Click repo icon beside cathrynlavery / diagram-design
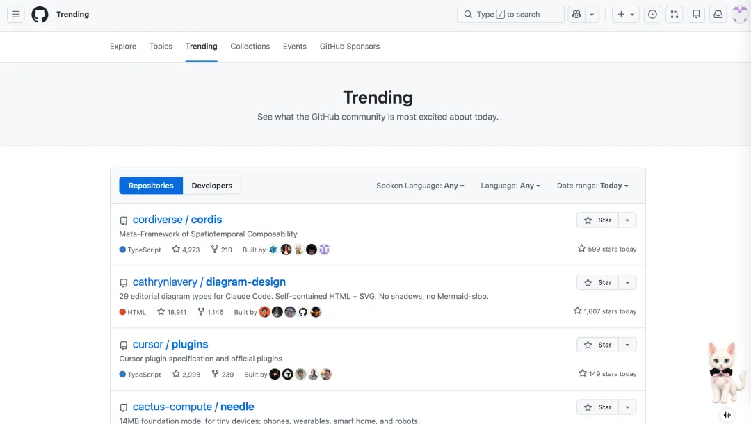 124,283
